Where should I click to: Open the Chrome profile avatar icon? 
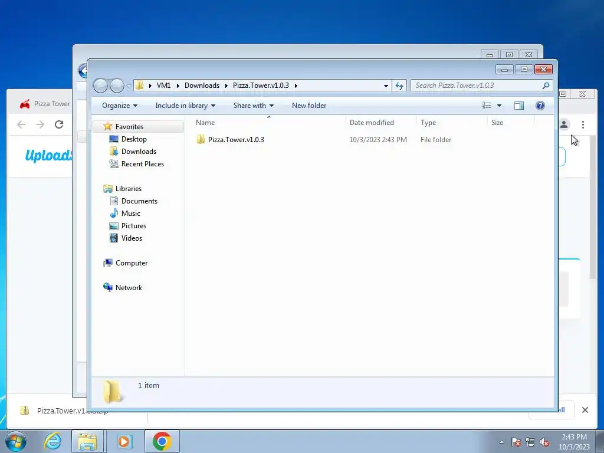coord(564,124)
